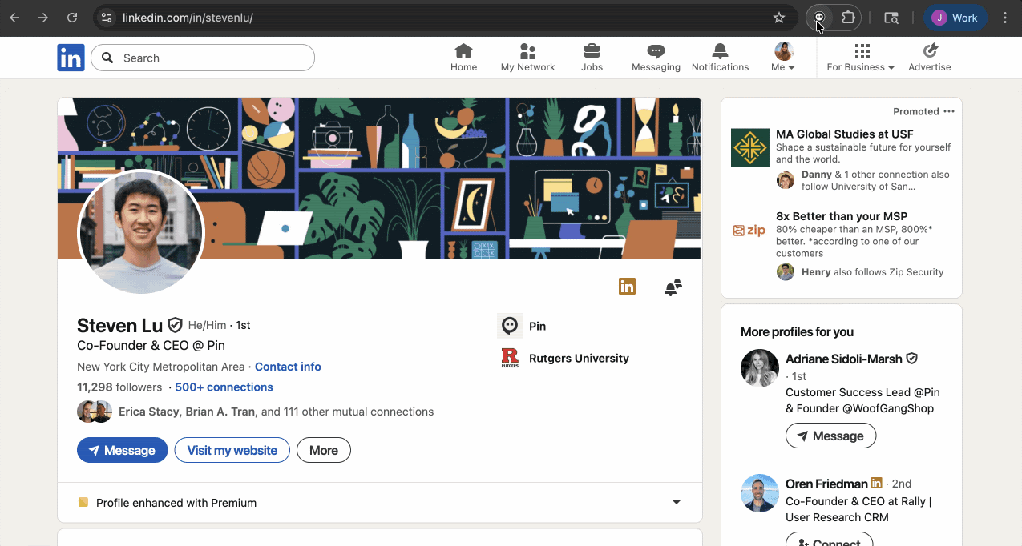This screenshot has width=1022, height=546.
Task: Click the Zip Security ad logo
Action: click(750, 231)
